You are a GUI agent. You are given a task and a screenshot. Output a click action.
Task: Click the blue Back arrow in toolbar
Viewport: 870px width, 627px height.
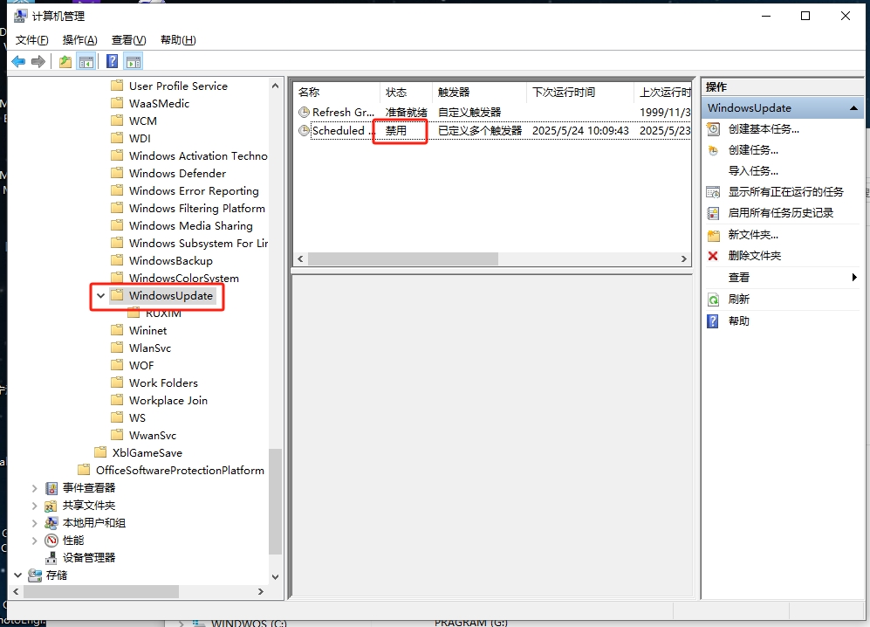point(17,61)
